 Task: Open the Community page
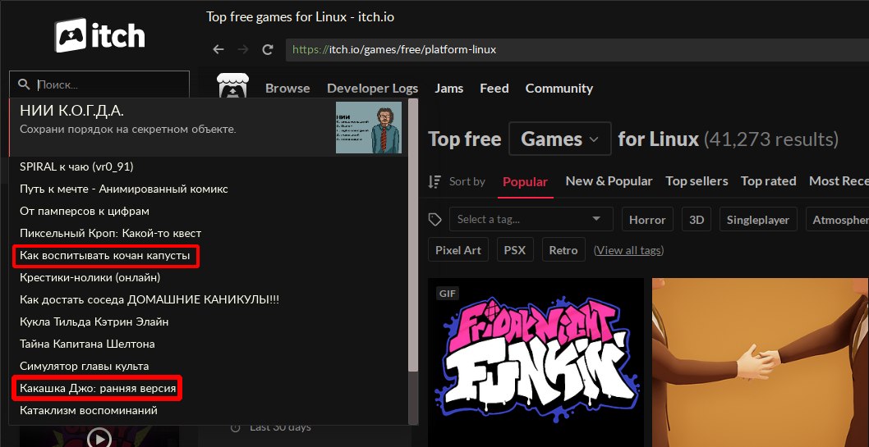pyautogui.click(x=559, y=89)
